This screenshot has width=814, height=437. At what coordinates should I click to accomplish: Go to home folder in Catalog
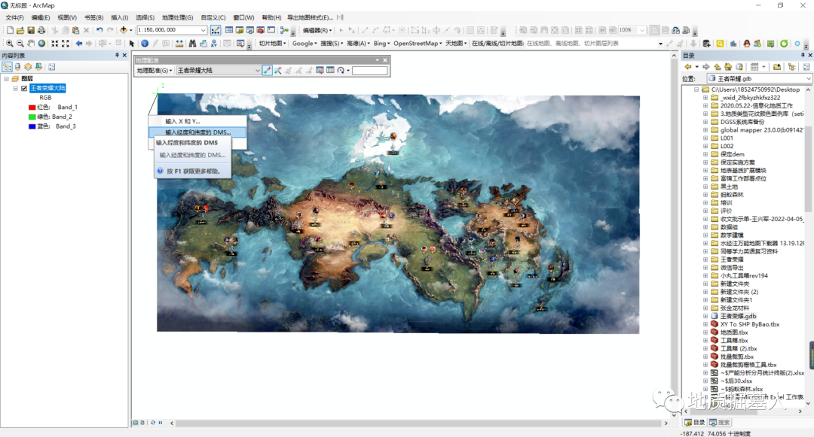click(x=728, y=67)
